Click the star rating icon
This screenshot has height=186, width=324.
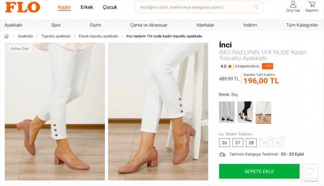coord(230,66)
